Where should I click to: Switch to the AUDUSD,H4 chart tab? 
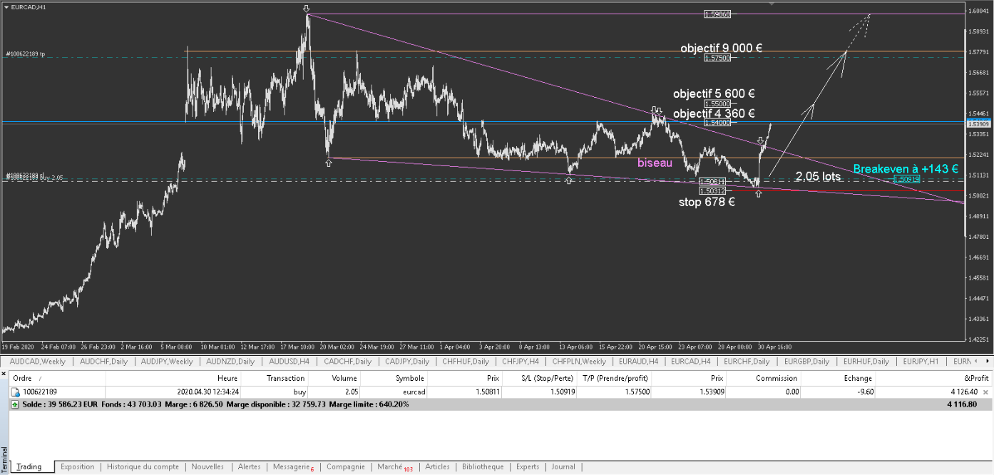pos(291,362)
